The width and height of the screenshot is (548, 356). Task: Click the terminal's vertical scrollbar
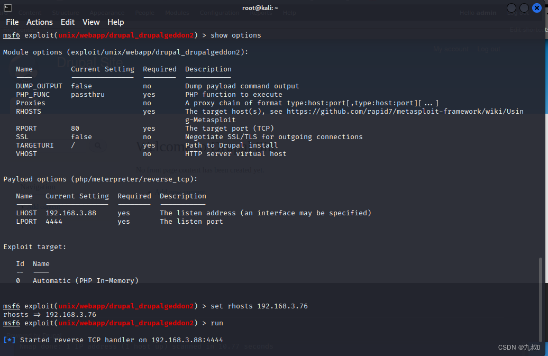point(541,300)
